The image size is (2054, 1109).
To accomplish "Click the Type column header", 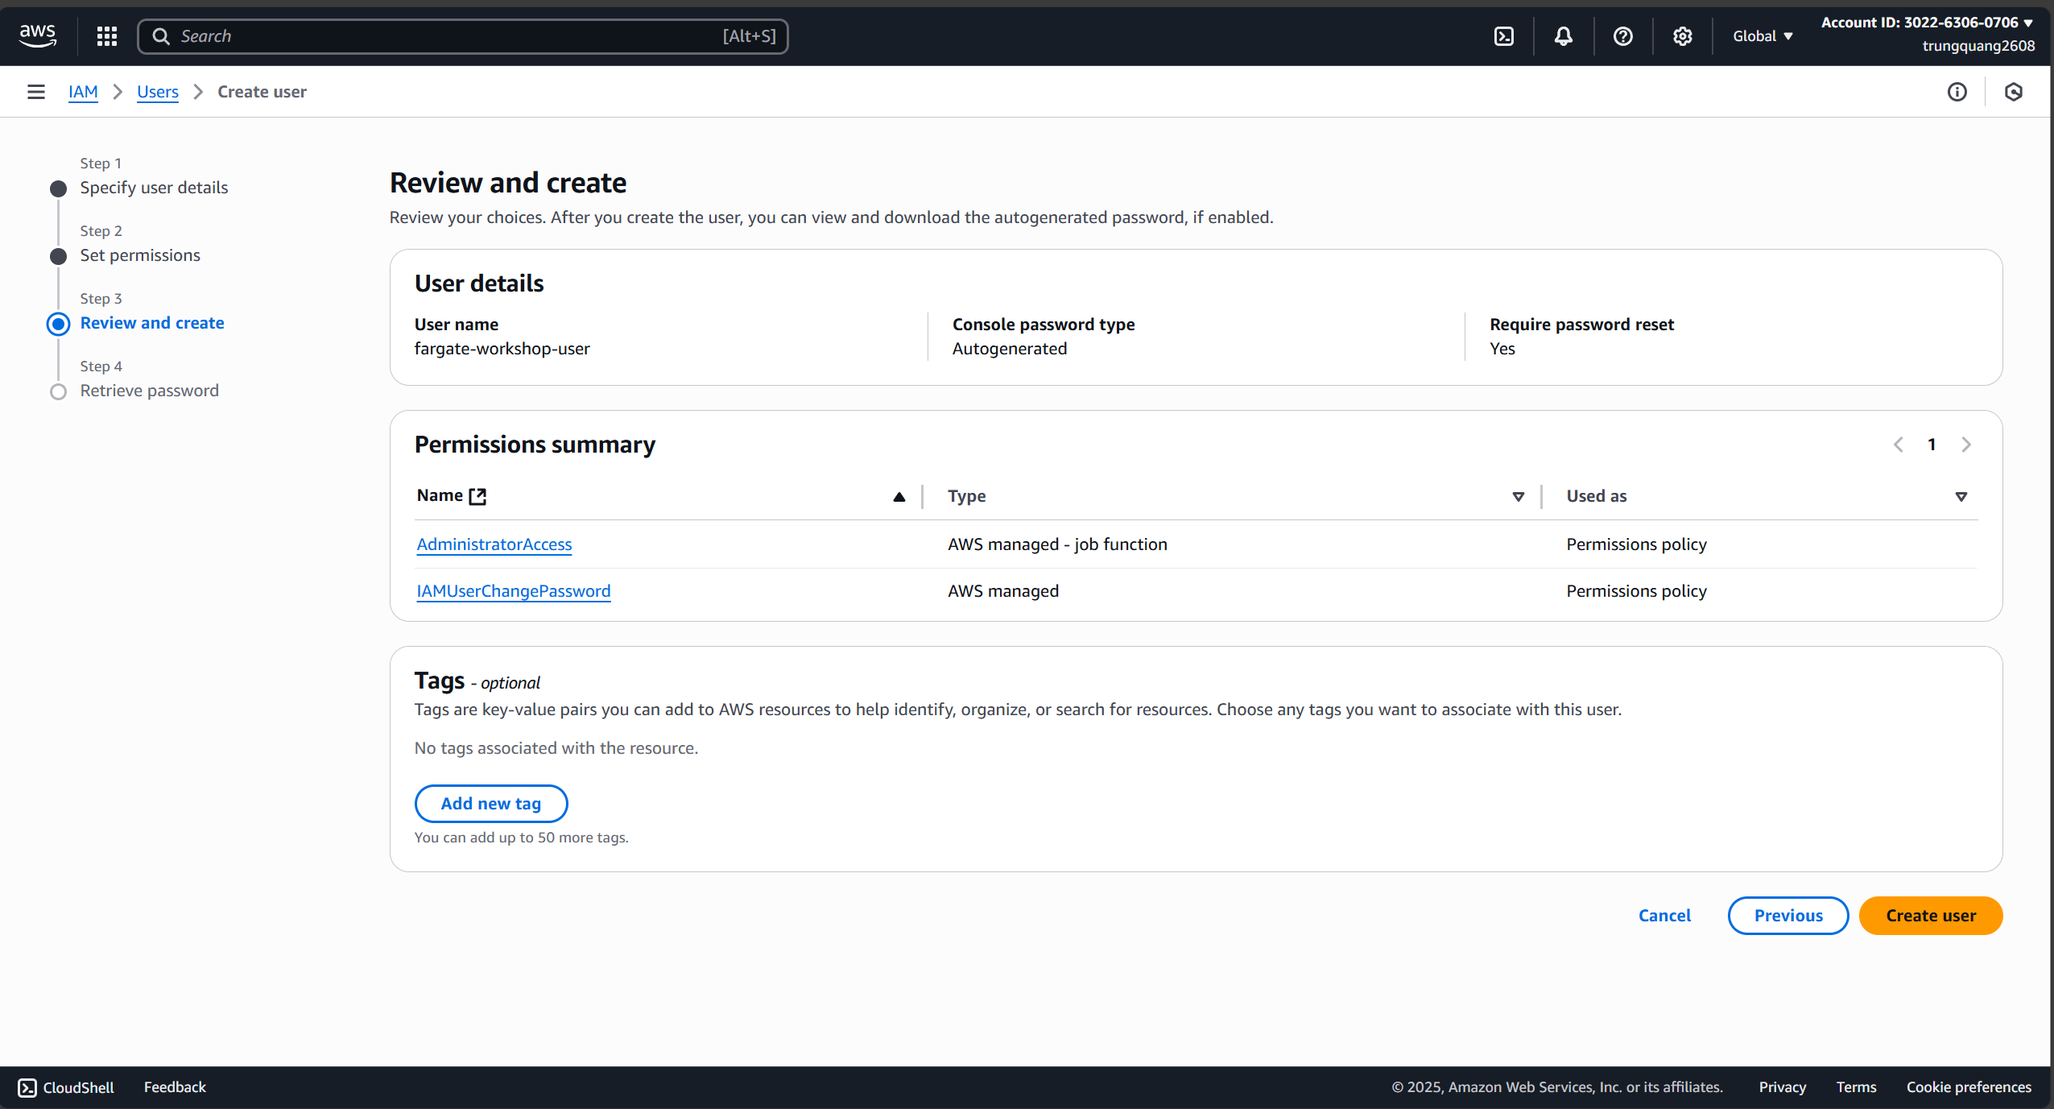I will click(967, 497).
